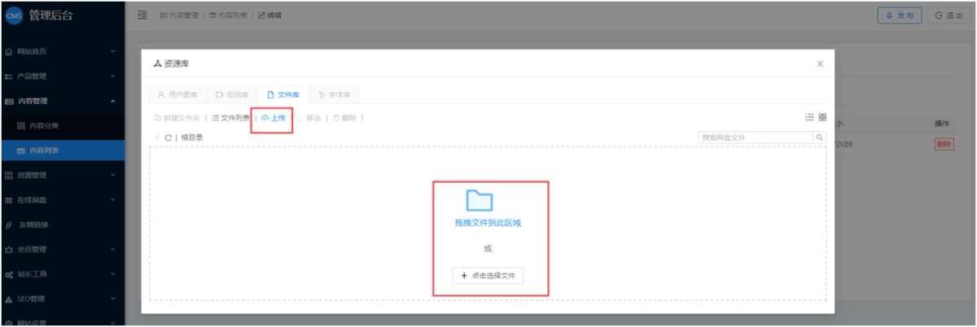Expand the 站长工具 menu chevron
Image resolution: width=977 pixels, height=327 pixels.
click(x=113, y=274)
